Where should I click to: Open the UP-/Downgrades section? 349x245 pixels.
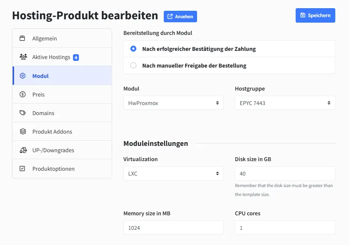coord(62,150)
